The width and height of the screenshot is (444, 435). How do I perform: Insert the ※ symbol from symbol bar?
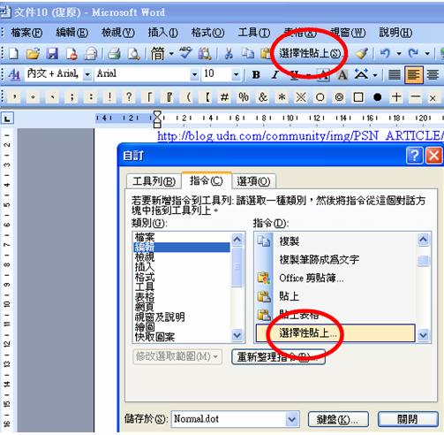tap(301, 97)
